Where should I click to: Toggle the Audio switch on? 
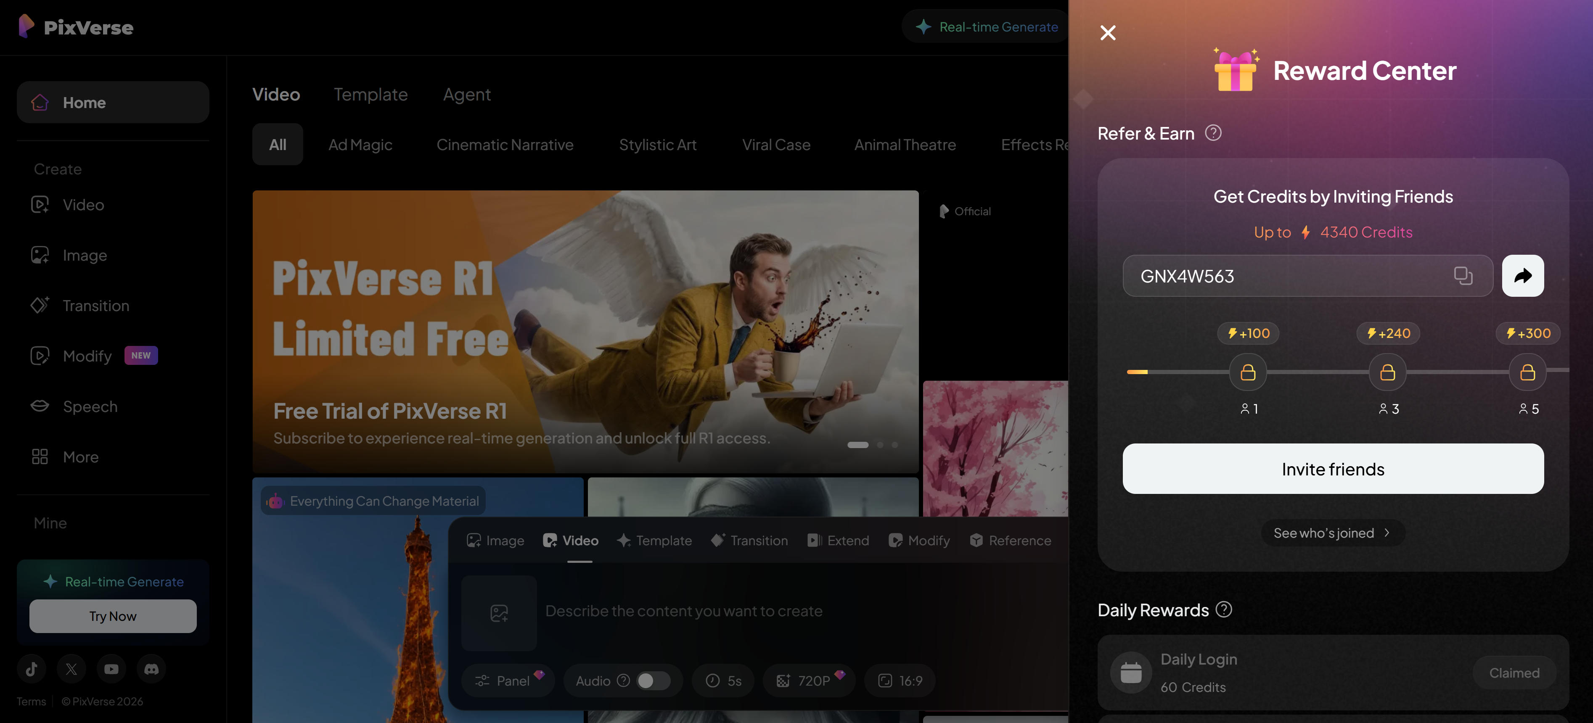click(653, 681)
